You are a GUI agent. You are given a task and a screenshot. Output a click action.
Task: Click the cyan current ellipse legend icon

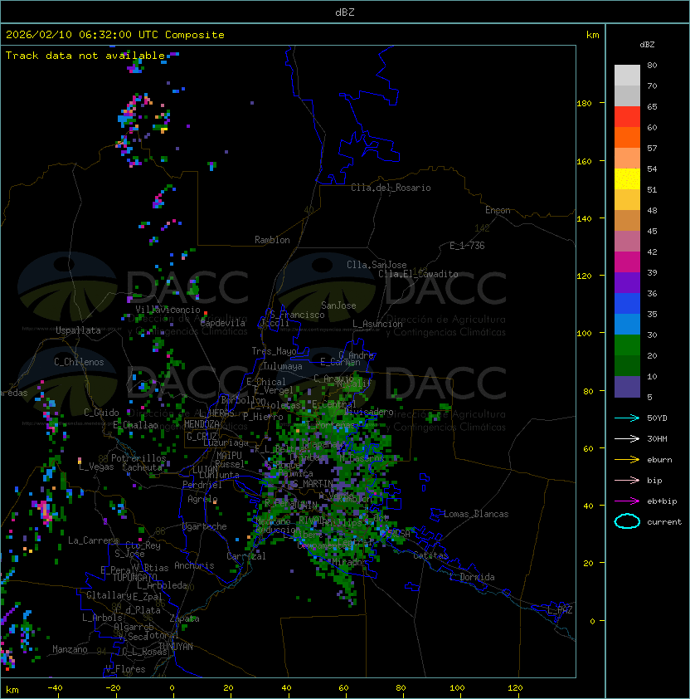(627, 521)
